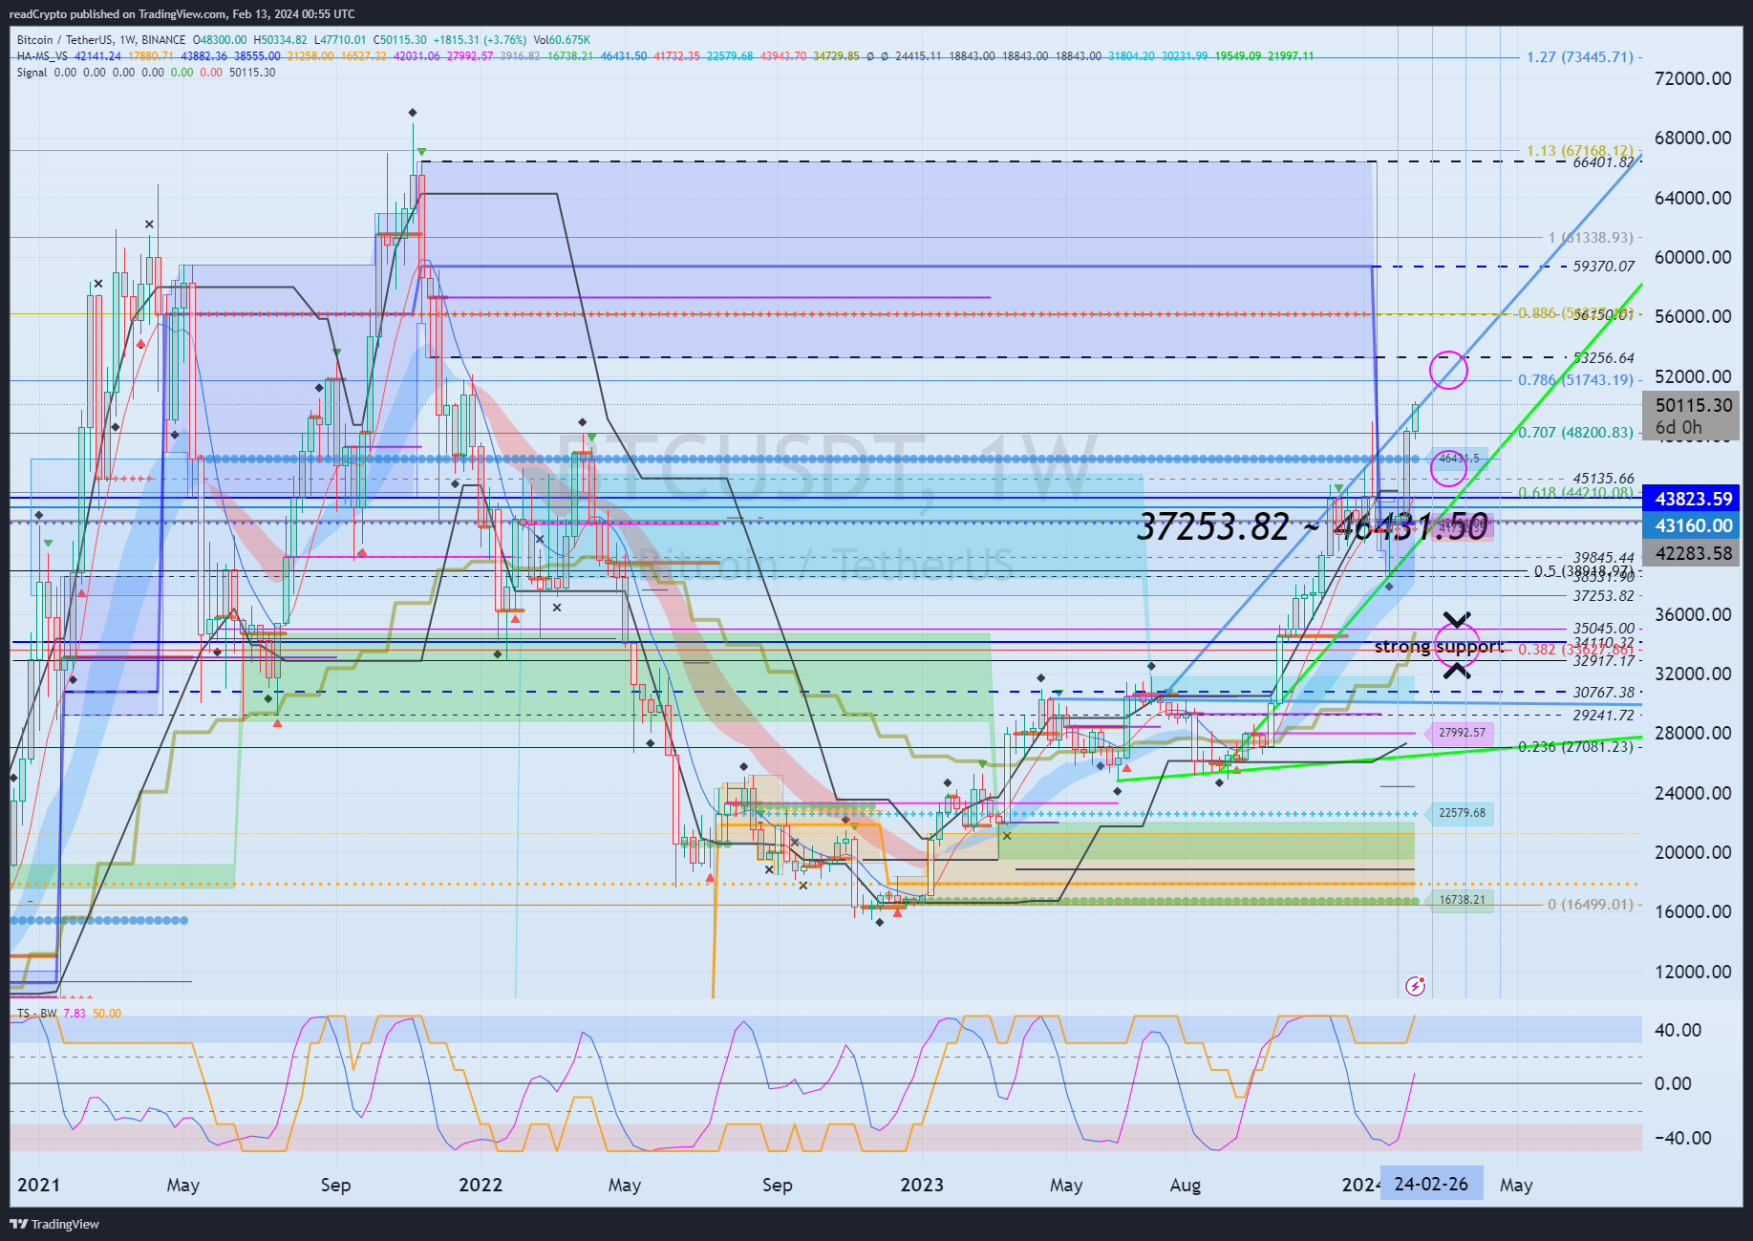Select the 1.27 (73445.71) Fibonacci label
The image size is (1753, 1241).
point(1580,57)
